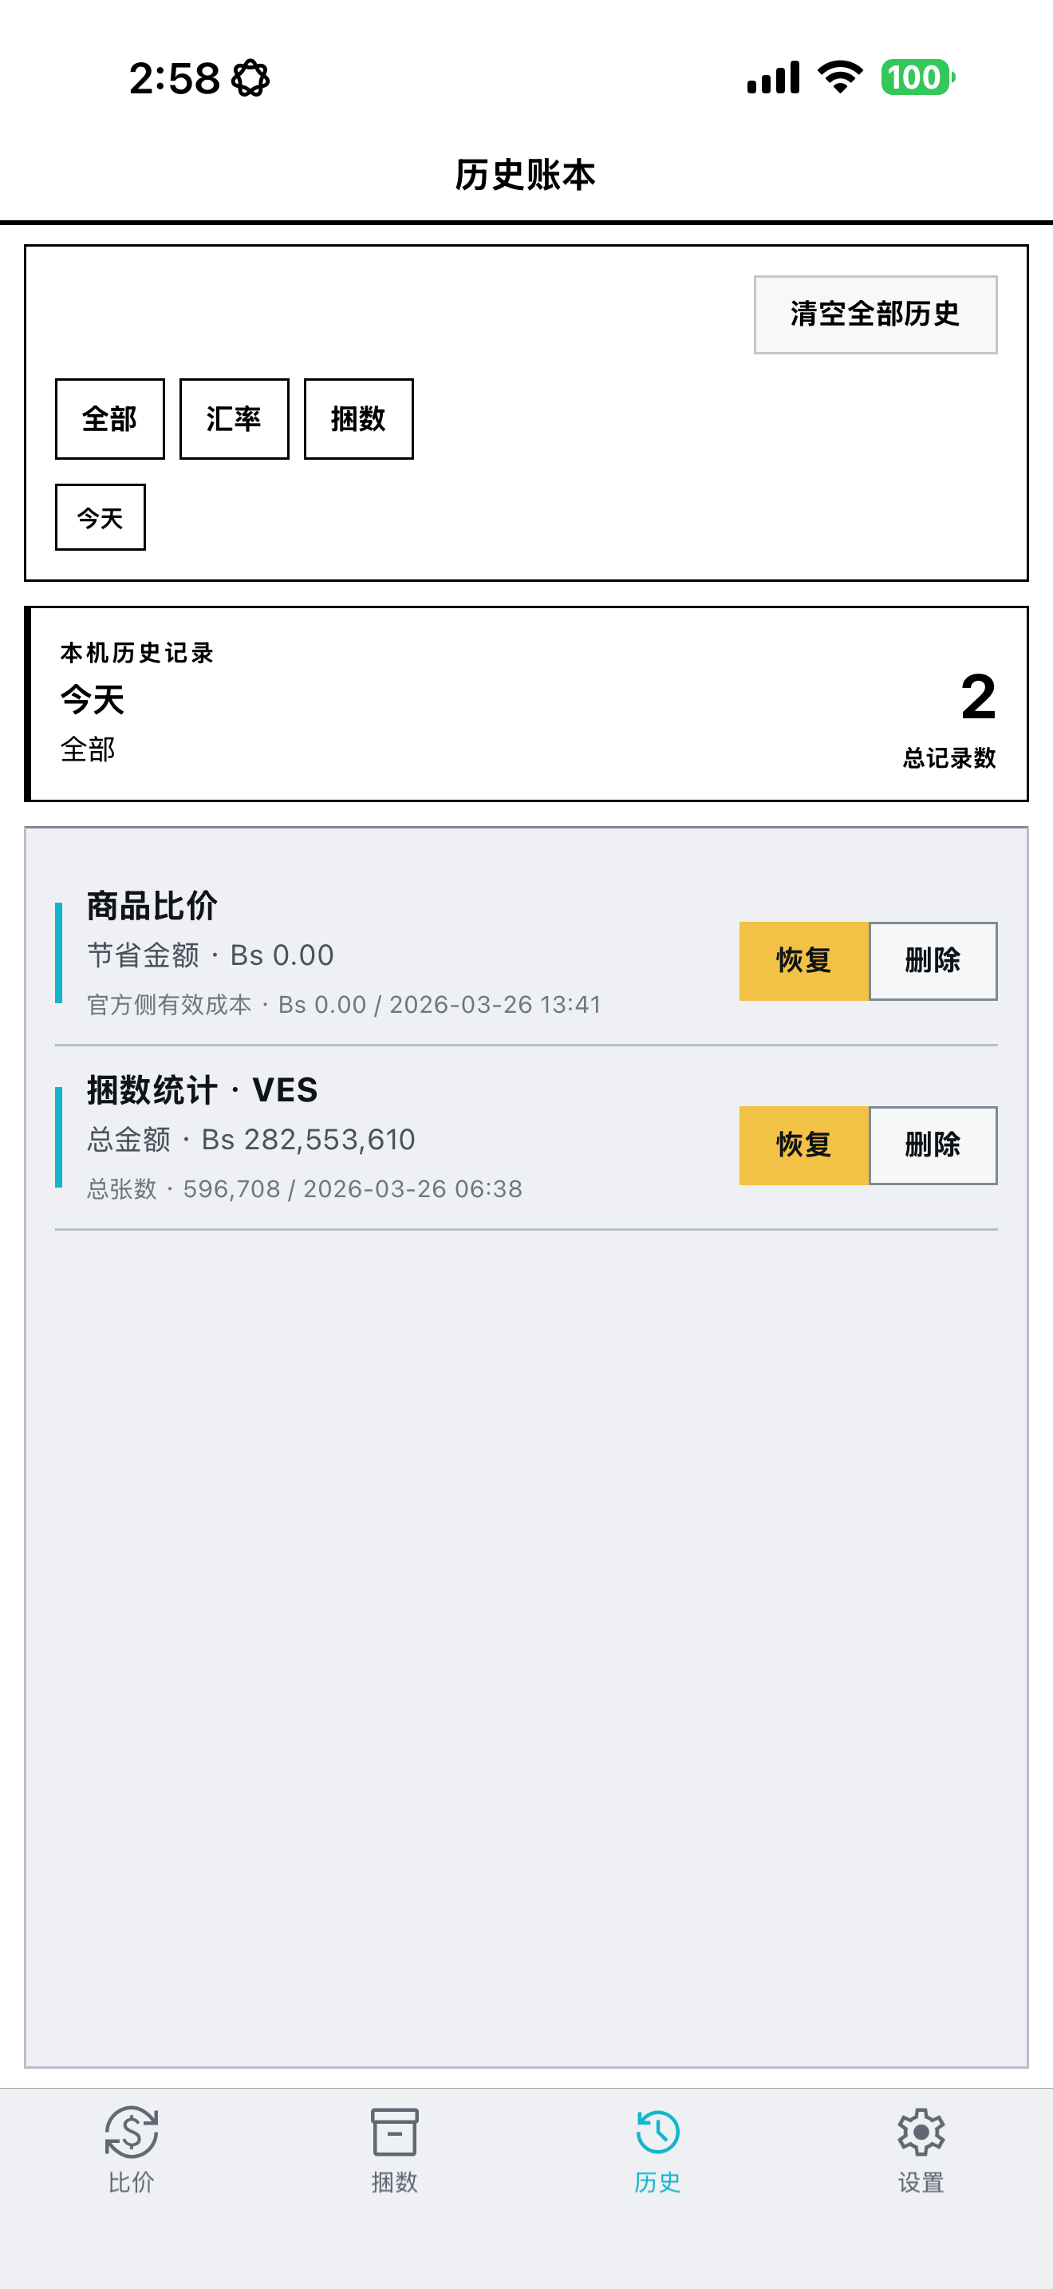The height and width of the screenshot is (2289, 1053).
Task: Click 清空全部历史 button
Action: click(875, 314)
